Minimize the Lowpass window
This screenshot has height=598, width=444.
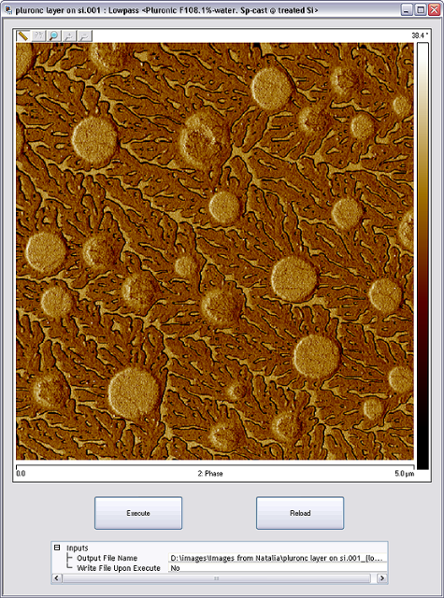click(407, 9)
